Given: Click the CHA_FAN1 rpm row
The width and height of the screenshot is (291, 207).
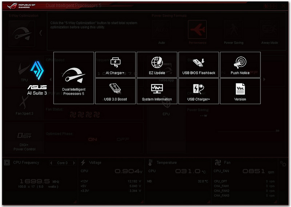Looking at the screenshot, I should 244,186.
